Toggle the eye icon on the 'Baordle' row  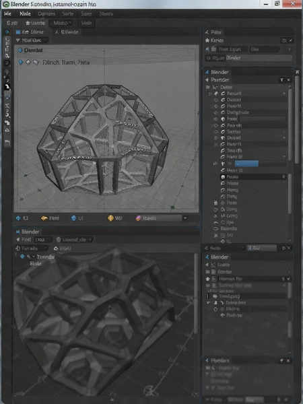(215, 228)
